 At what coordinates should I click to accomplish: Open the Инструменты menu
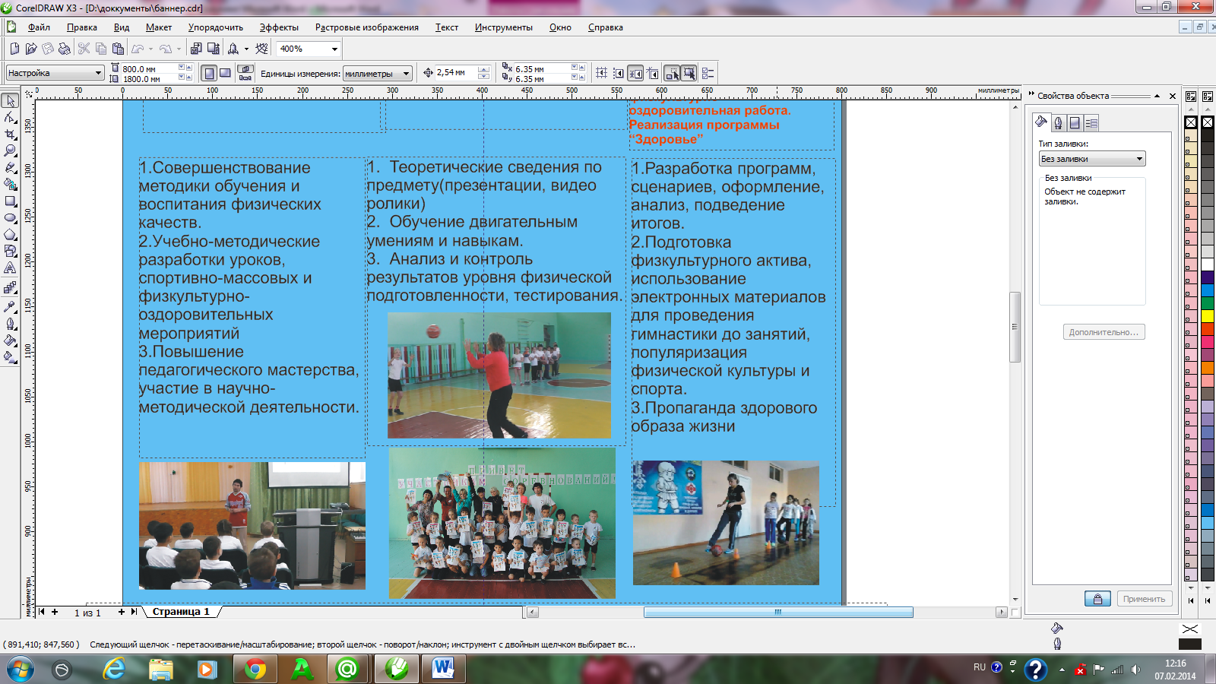(504, 27)
